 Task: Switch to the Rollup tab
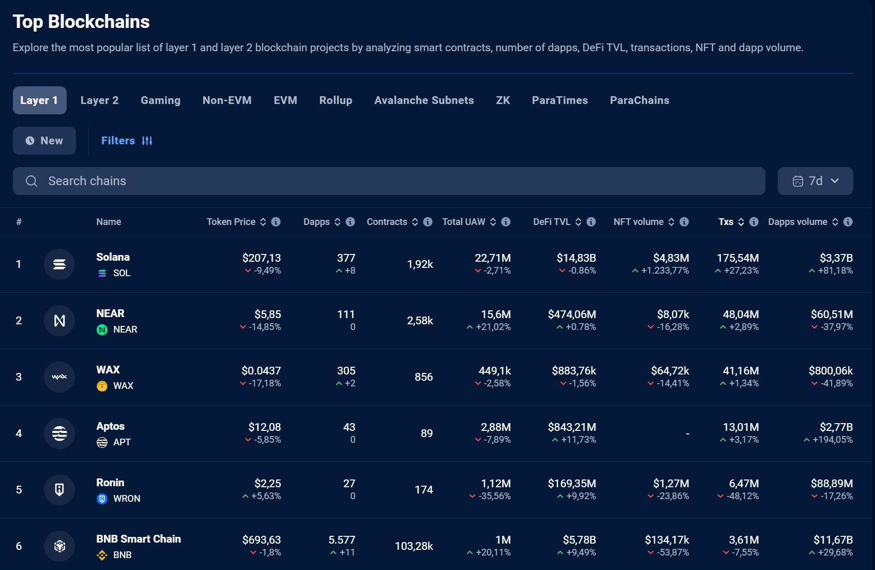(336, 100)
